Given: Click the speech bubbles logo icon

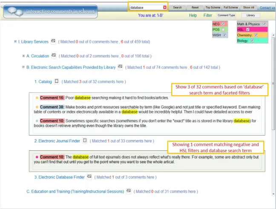Looking at the screenshot, I should pyautogui.click(x=15, y=11).
